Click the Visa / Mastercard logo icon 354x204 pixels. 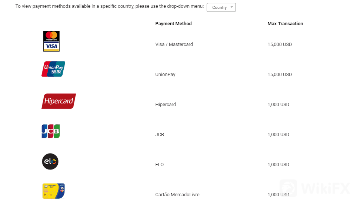coord(51,41)
